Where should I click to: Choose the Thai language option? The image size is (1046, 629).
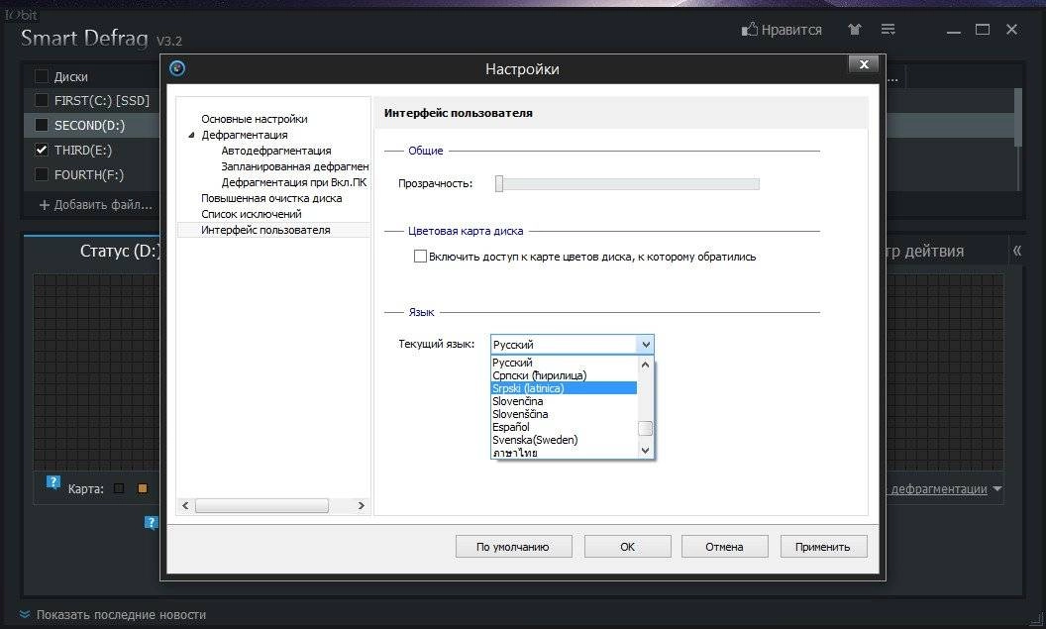(x=564, y=453)
